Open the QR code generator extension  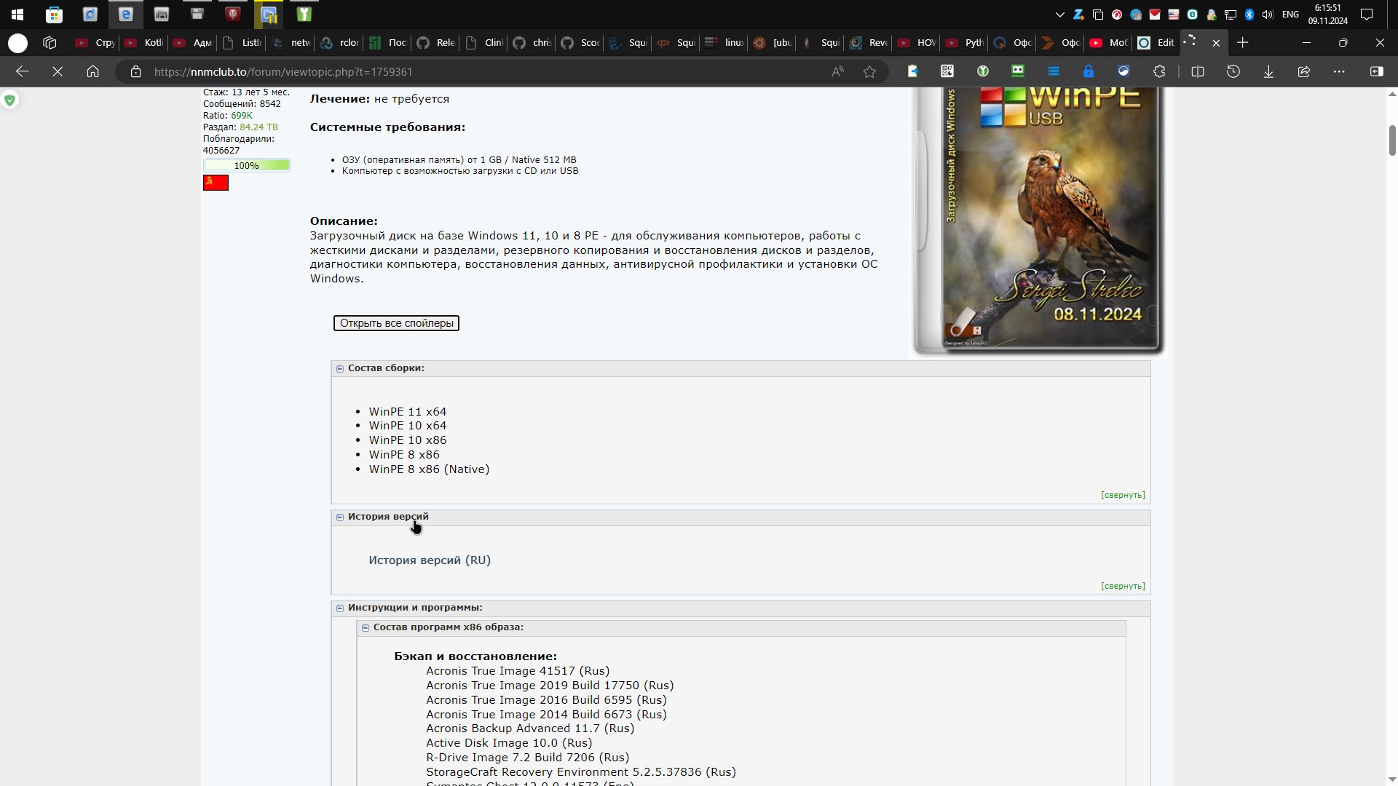coord(947,71)
